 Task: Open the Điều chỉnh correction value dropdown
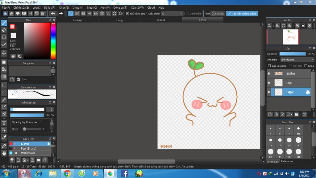pyautogui.click(x=172, y=14)
